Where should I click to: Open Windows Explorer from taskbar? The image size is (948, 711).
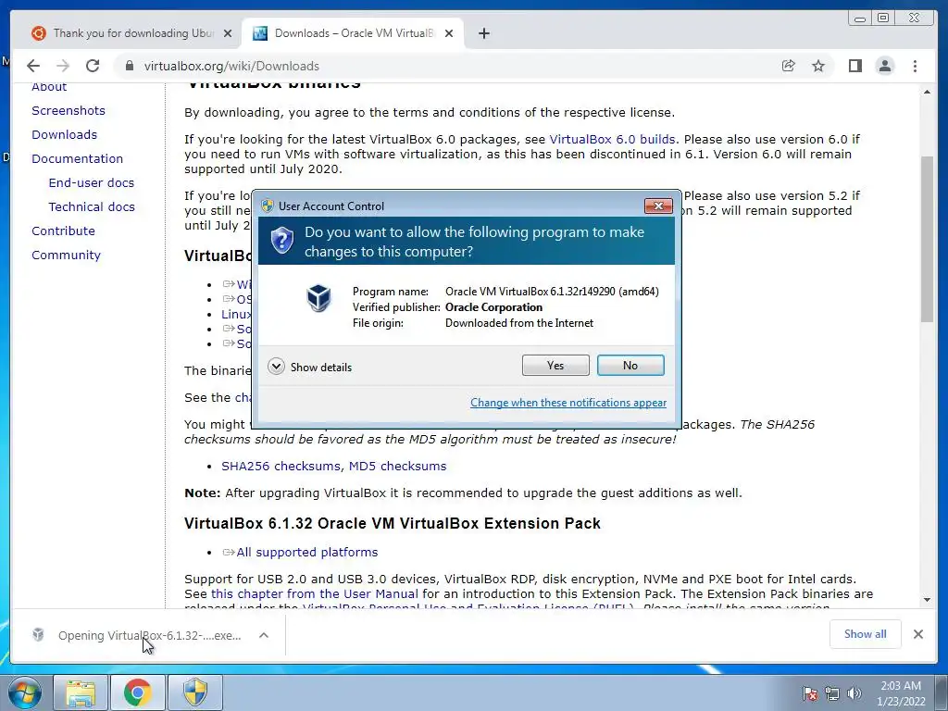coord(81,692)
